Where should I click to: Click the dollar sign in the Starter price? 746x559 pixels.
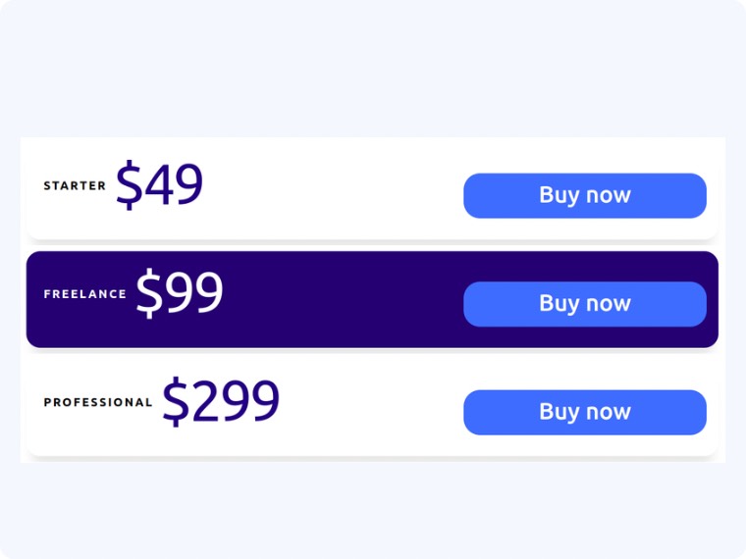click(x=129, y=185)
